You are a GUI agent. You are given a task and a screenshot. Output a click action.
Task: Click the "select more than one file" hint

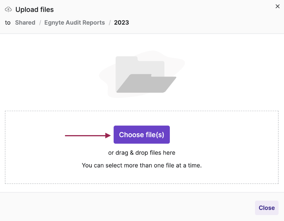[142, 165]
